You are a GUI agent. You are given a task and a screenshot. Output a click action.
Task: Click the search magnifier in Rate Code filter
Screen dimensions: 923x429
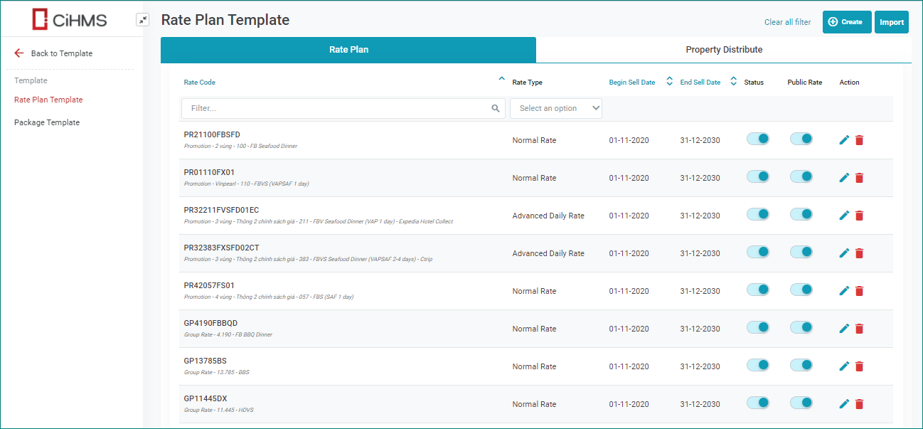(496, 109)
